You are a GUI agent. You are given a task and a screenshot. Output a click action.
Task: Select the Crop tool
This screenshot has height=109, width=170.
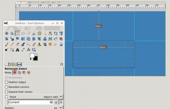56,33
